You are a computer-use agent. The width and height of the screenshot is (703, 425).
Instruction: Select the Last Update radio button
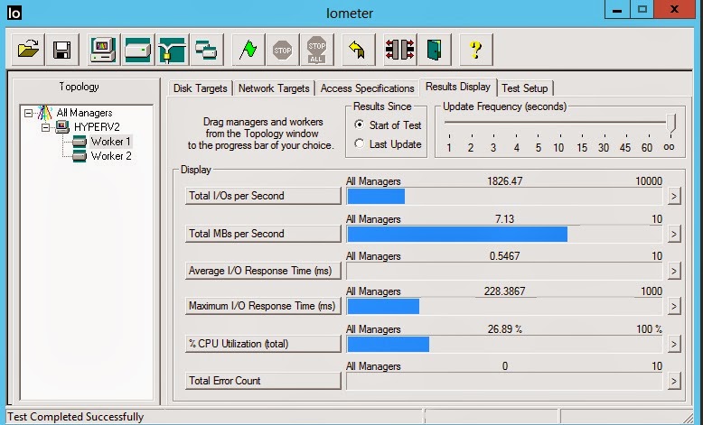click(x=361, y=144)
